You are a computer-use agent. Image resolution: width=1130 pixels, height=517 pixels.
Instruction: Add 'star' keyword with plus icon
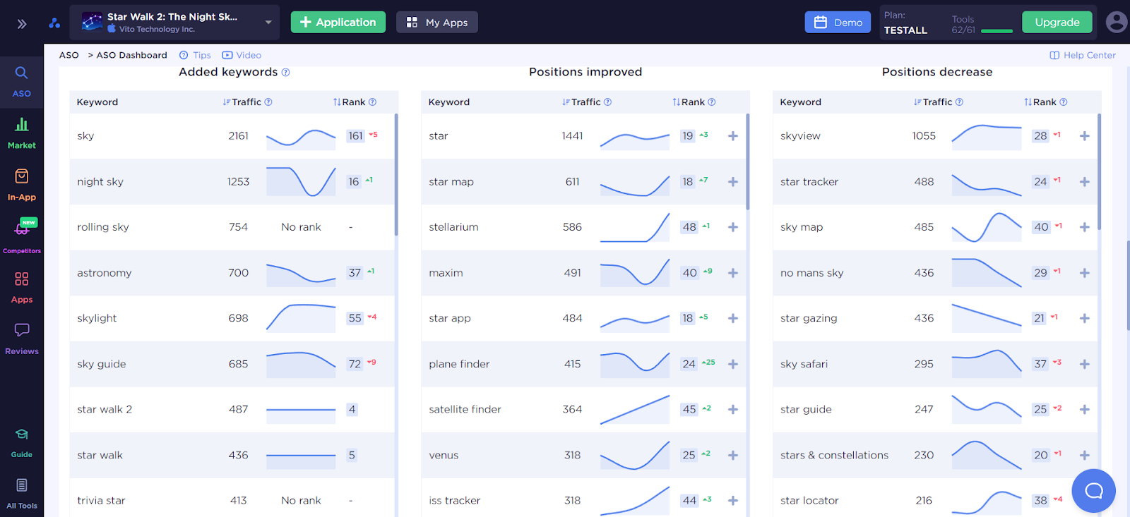[x=733, y=136]
